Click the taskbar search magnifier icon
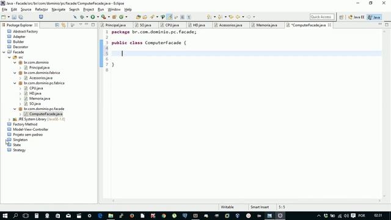 click(15, 216)
